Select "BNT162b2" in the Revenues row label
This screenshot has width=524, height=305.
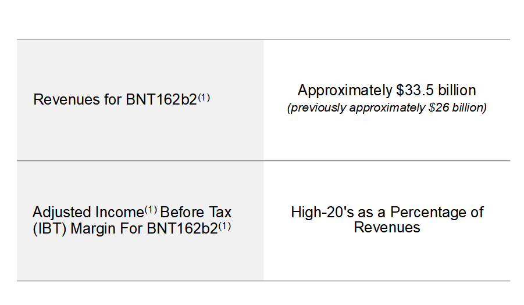coord(161,99)
